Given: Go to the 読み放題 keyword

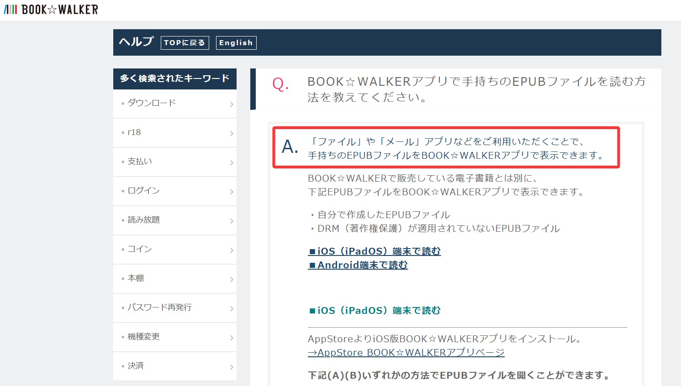Looking at the screenshot, I should (x=143, y=220).
